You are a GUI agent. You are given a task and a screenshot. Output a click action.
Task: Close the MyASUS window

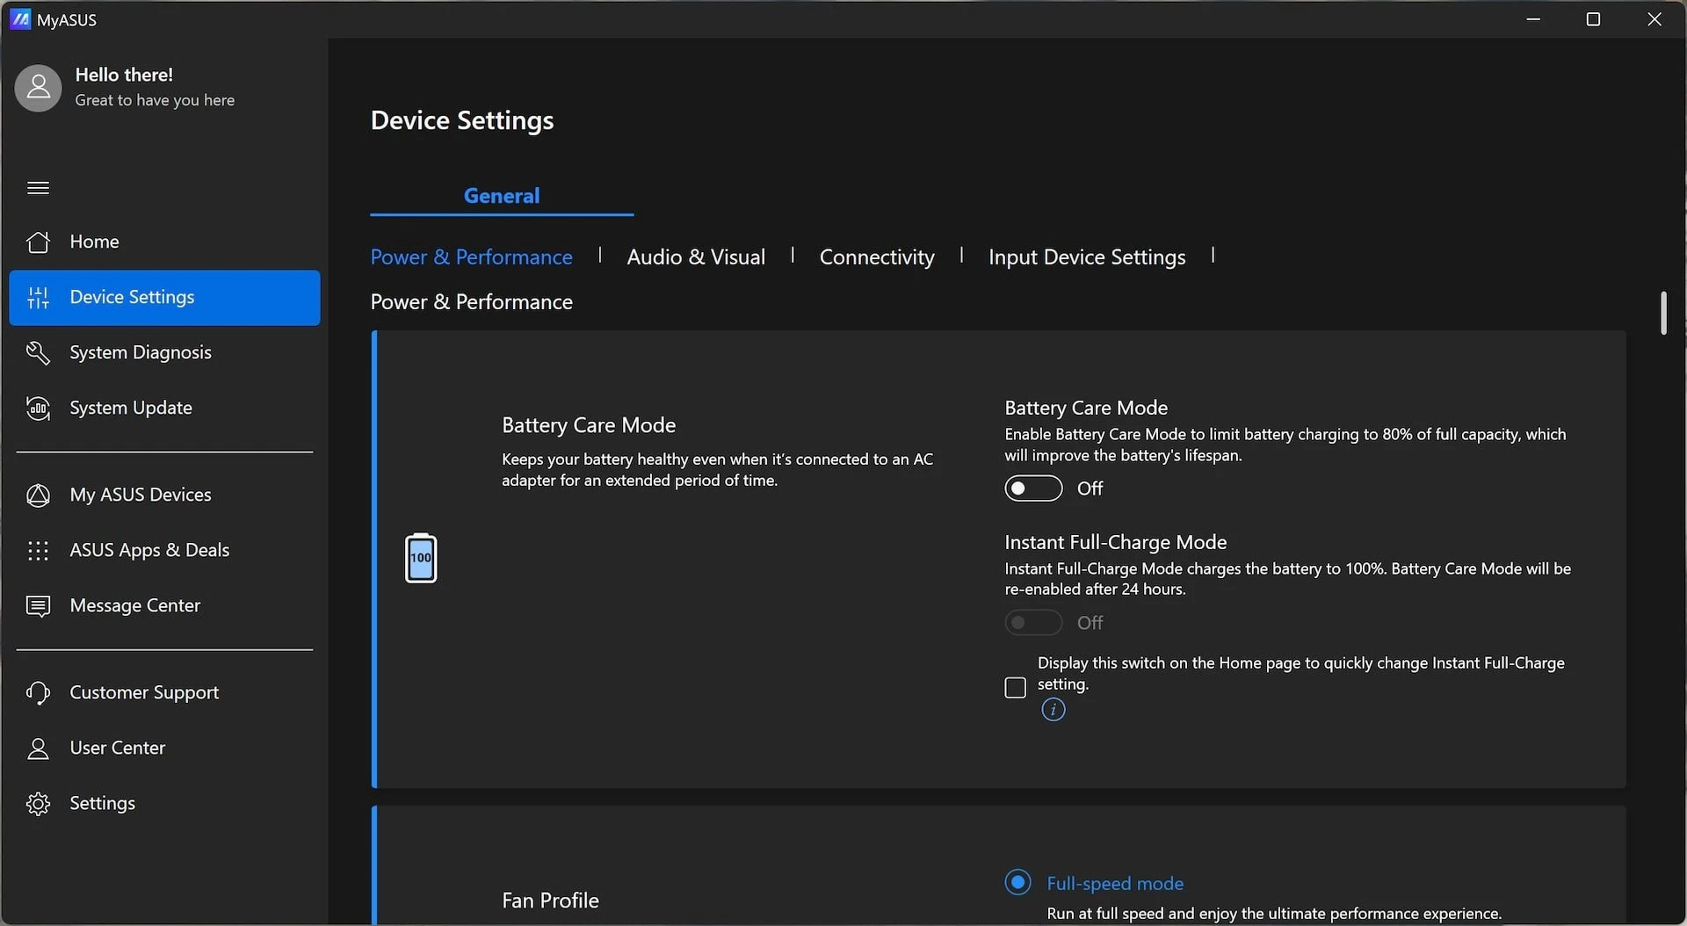[x=1654, y=19]
